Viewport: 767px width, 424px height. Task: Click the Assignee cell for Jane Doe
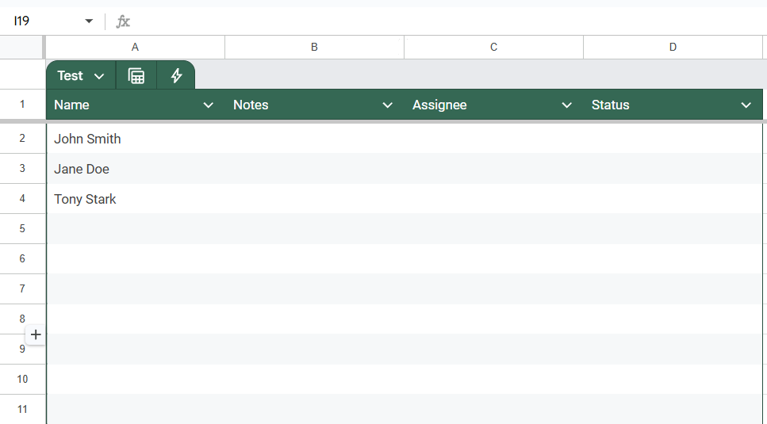coord(493,169)
